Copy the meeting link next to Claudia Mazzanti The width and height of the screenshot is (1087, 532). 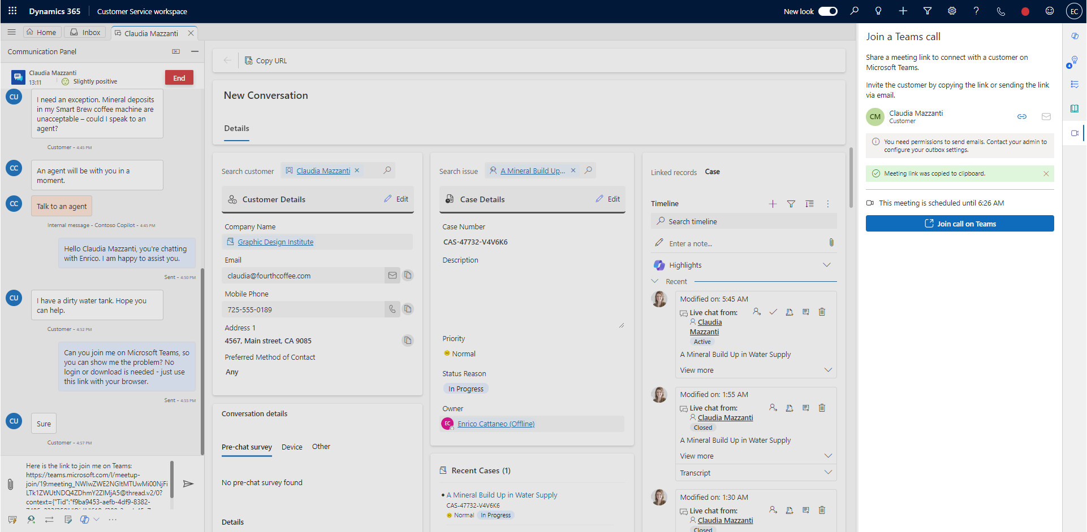click(1022, 116)
